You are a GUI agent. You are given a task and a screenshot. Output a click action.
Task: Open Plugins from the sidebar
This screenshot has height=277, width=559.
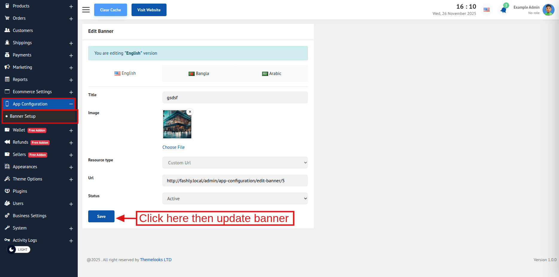point(20,191)
